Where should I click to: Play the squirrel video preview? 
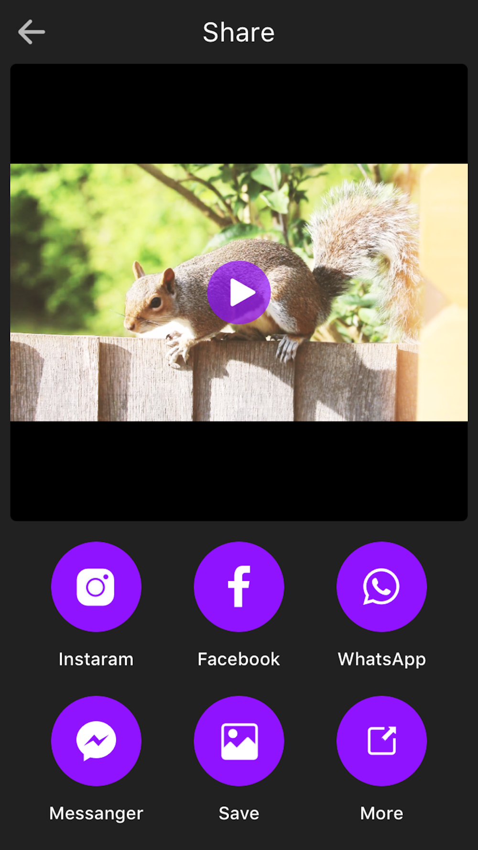pyautogui.click(x=239, y=292)
